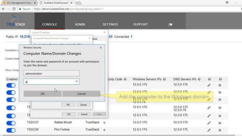
Task: Click the plus icon in TSDC07 row
Action: (x=104, y=123)
